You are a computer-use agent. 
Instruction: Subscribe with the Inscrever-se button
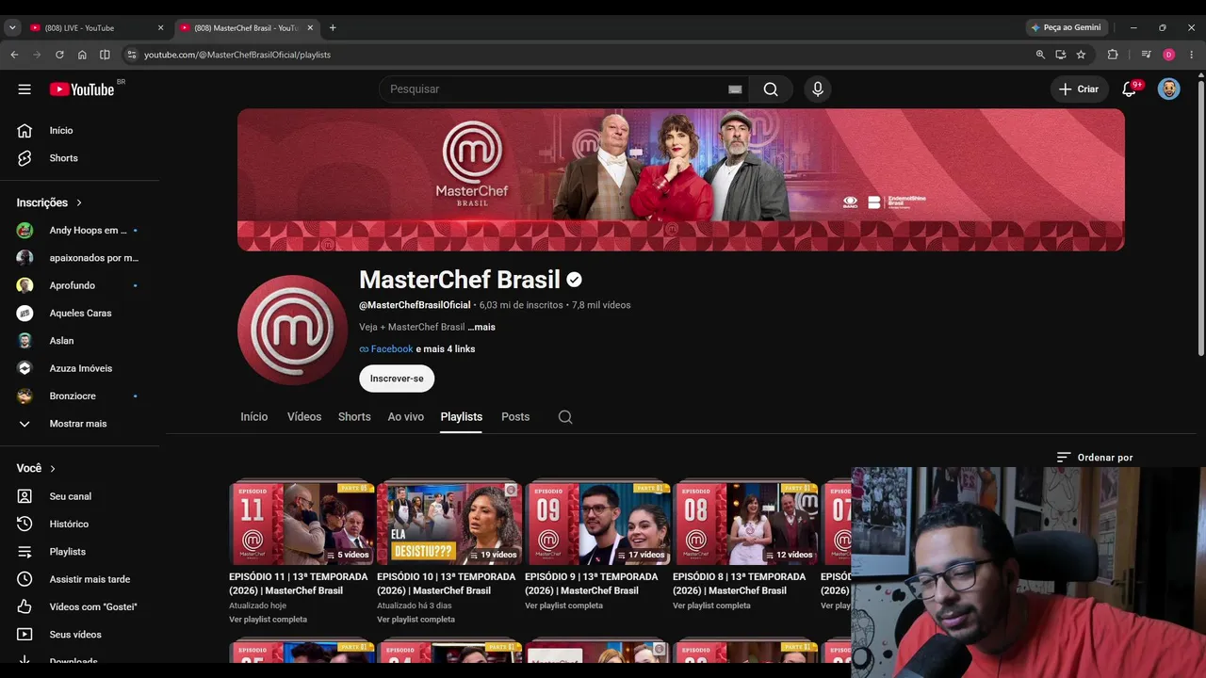click(397, 379)
